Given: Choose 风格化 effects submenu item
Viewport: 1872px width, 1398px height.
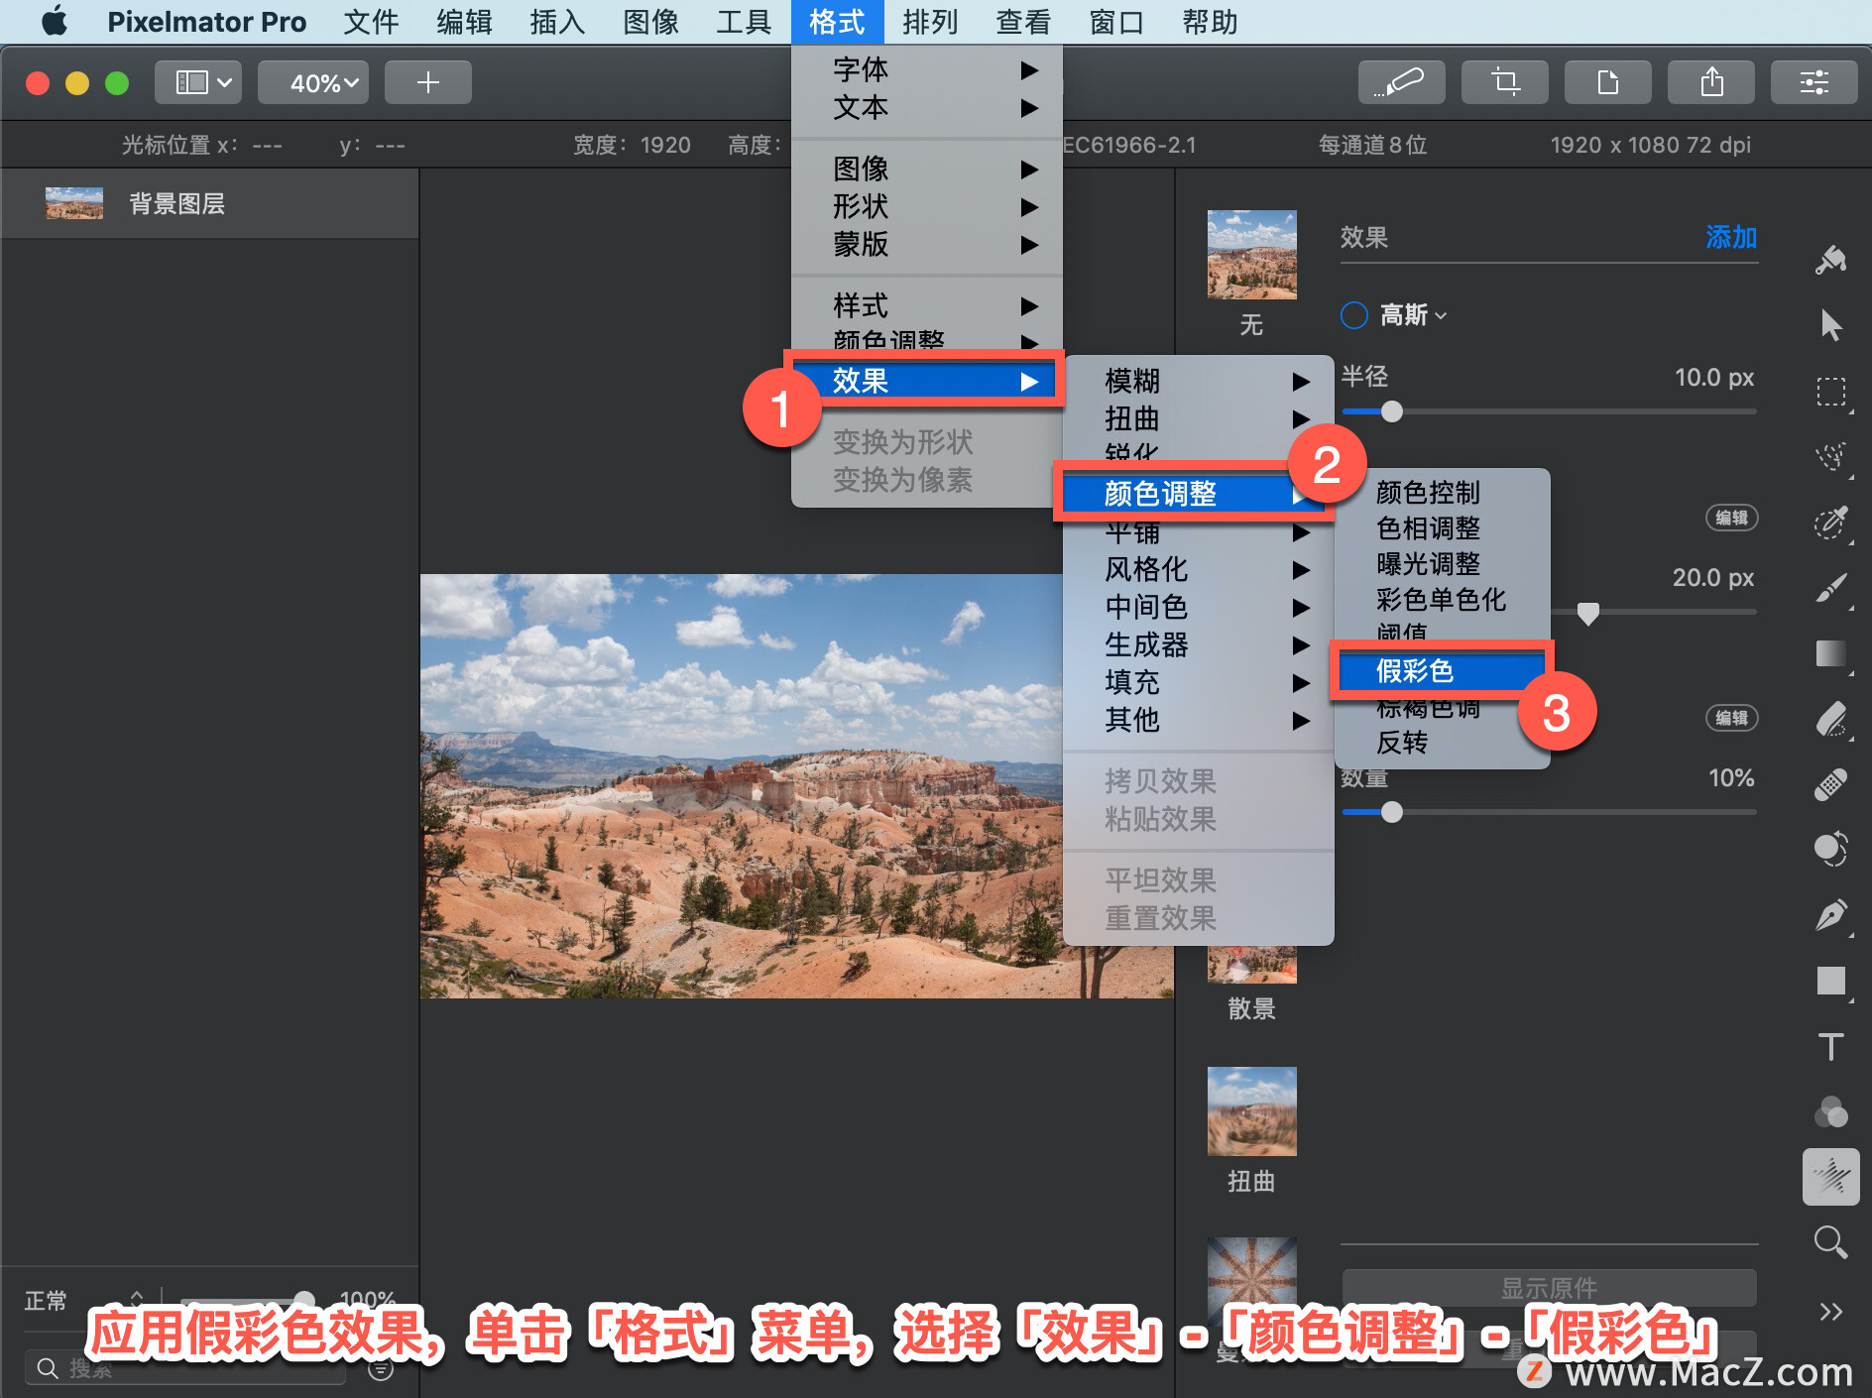Looking at the screenshot, I should click(1198, 569).
